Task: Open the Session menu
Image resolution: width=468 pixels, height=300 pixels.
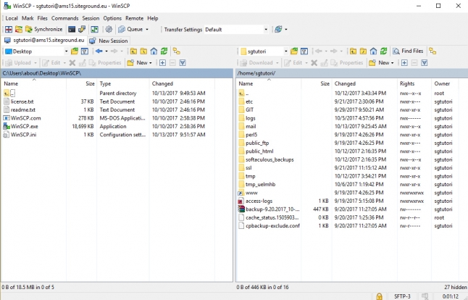Action: click(x=91, y=18)
